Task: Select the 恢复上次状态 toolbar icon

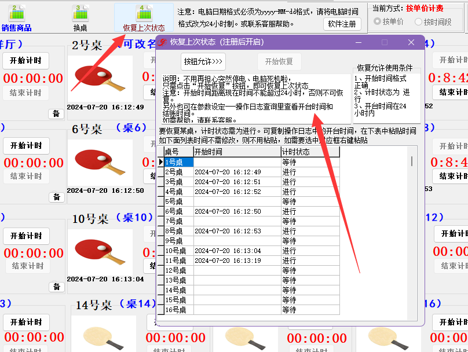Action: [144, 13]
